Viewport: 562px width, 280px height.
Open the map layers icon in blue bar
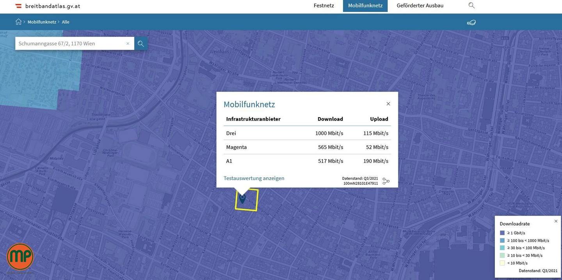pyautogui.click(x=471, y=22)
